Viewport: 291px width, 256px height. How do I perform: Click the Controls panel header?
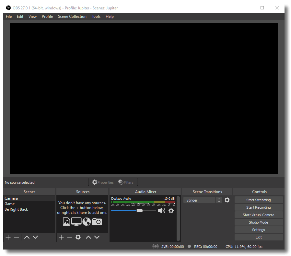pos(259,192)
